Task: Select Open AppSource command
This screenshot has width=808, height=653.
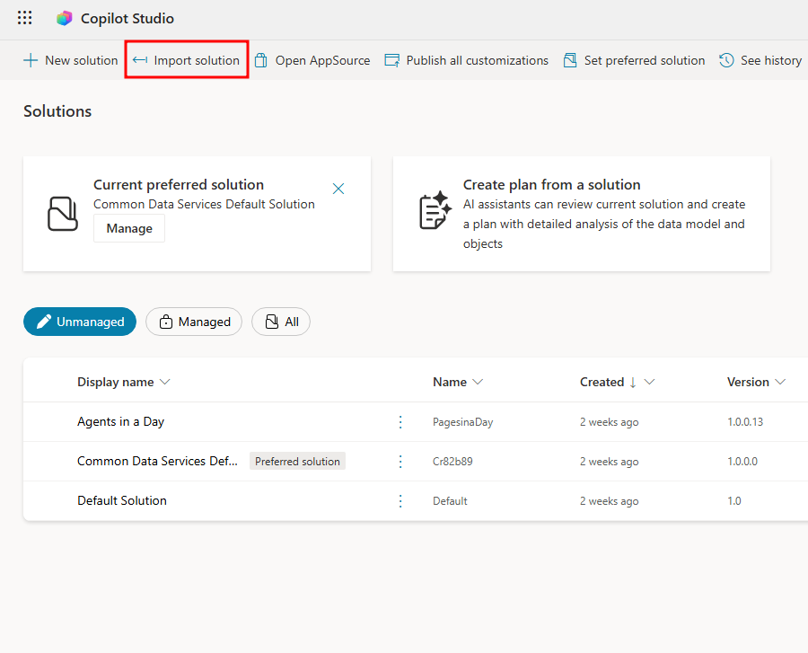Action: pyautogui.click(x=312, y=60)
